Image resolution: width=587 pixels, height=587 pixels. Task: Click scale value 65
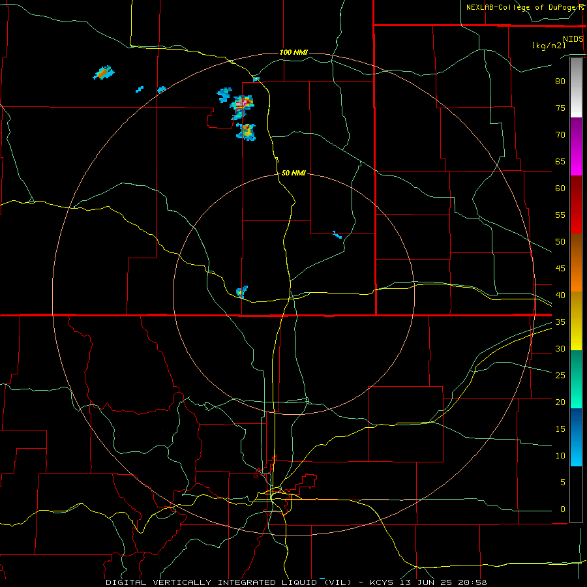tap(560, 162)
